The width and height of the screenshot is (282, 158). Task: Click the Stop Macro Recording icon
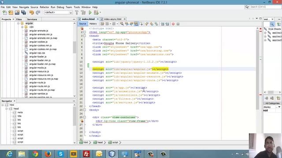178,24
